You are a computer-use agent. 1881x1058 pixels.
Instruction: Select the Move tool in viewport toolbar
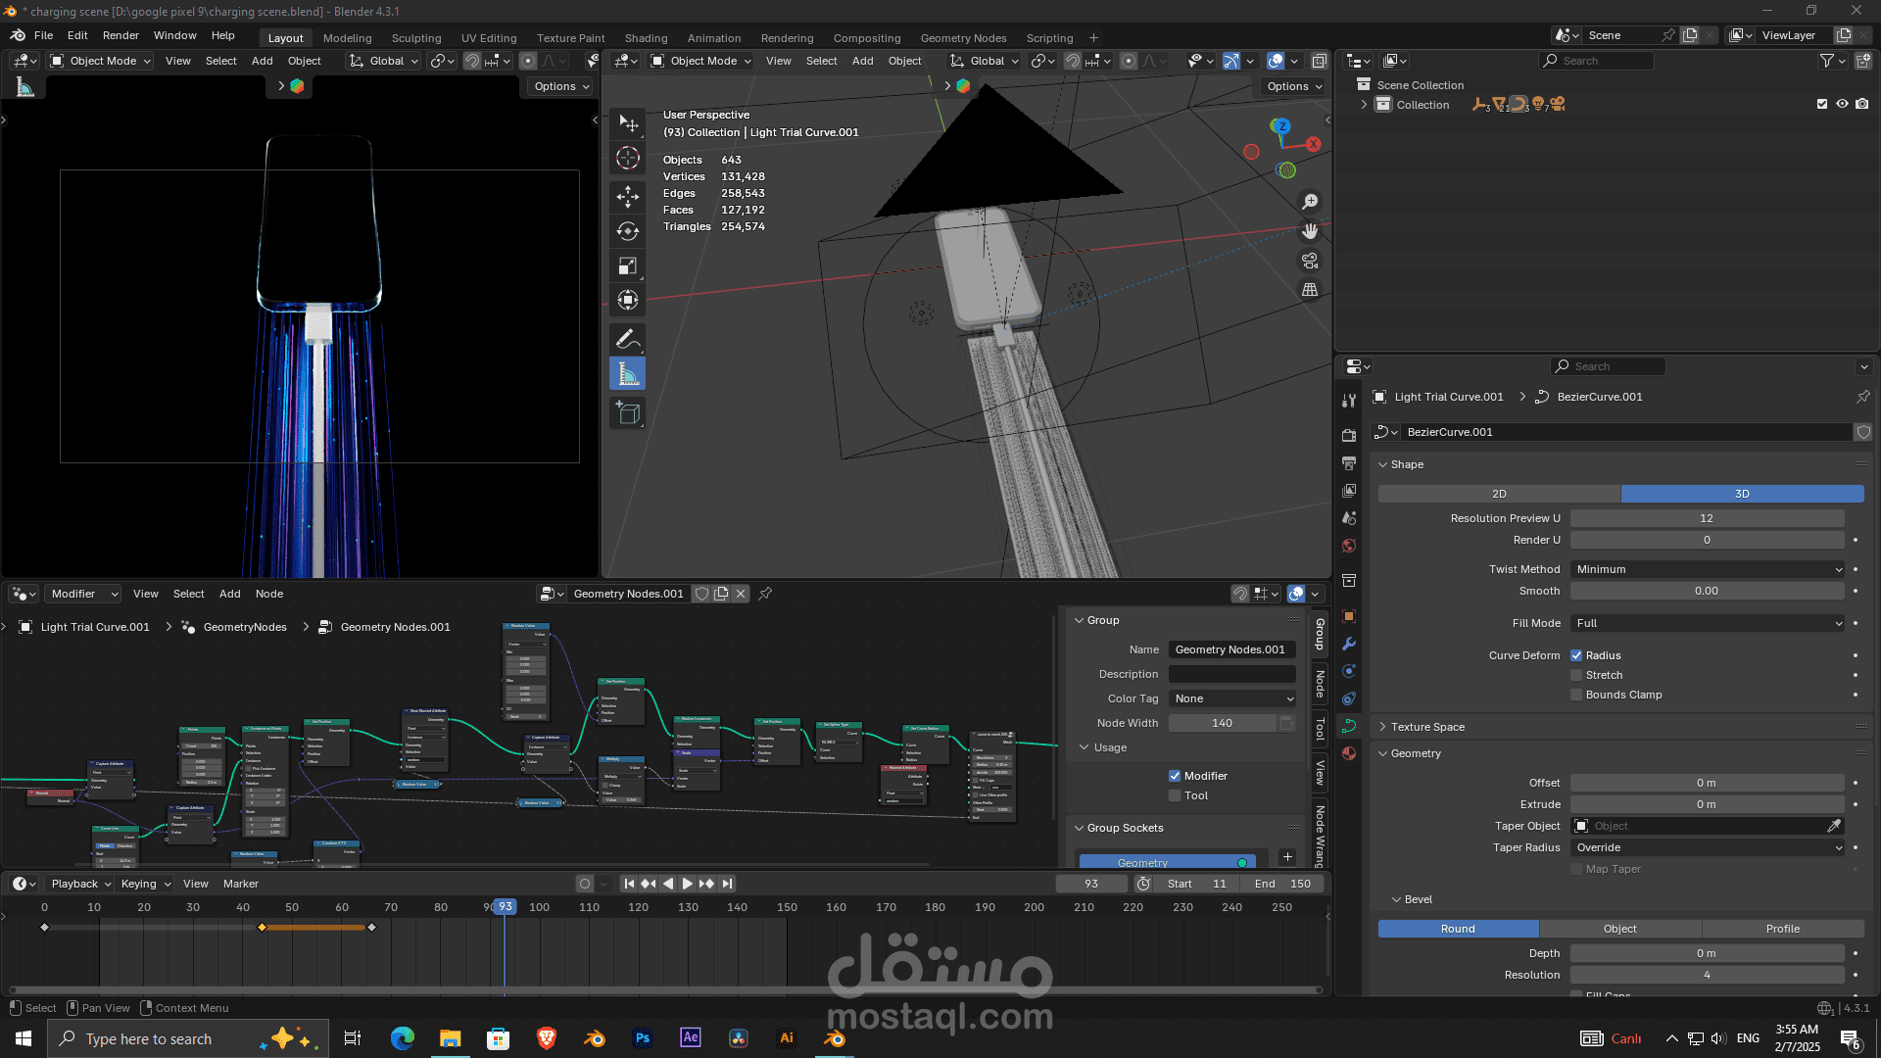[628, 196]
